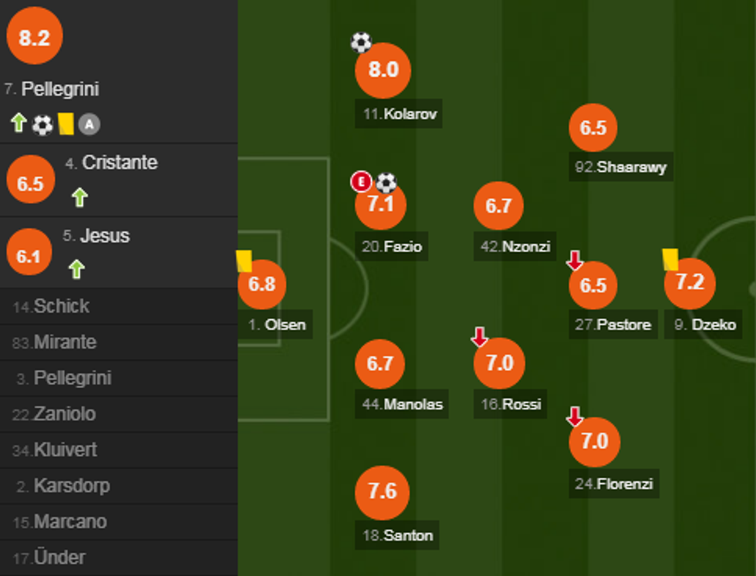Click the yellow card under substitute Pellegrini

66,123
